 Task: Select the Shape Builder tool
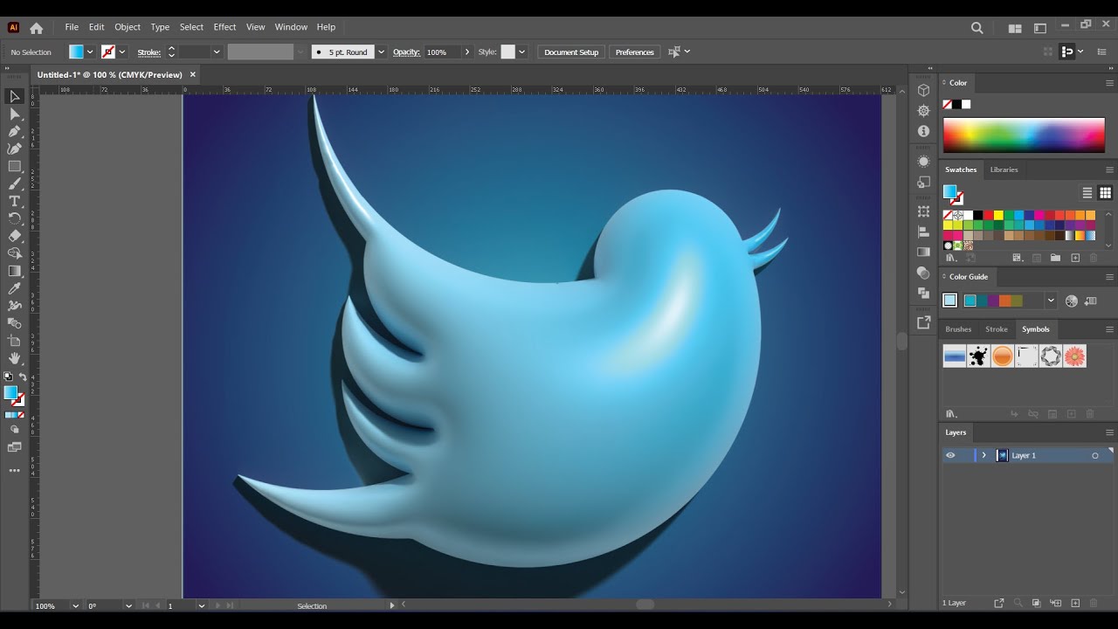pyautogui.click(x=15, y=253)
